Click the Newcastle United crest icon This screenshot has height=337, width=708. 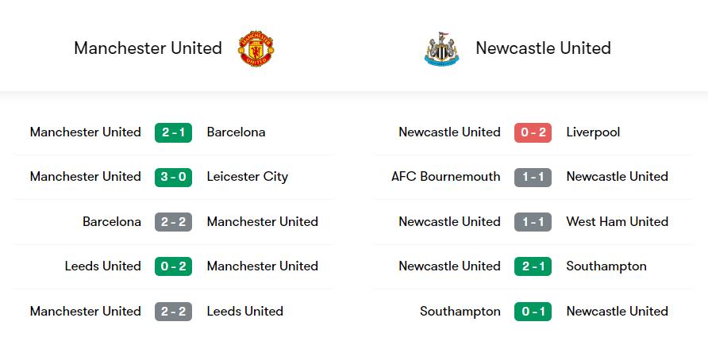(x=441, y=48)
